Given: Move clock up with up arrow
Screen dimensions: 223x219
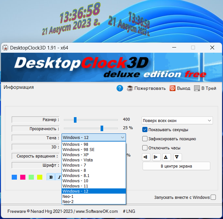Looking at the screenshot, I should pyautogui.click(x=166, y=157).
